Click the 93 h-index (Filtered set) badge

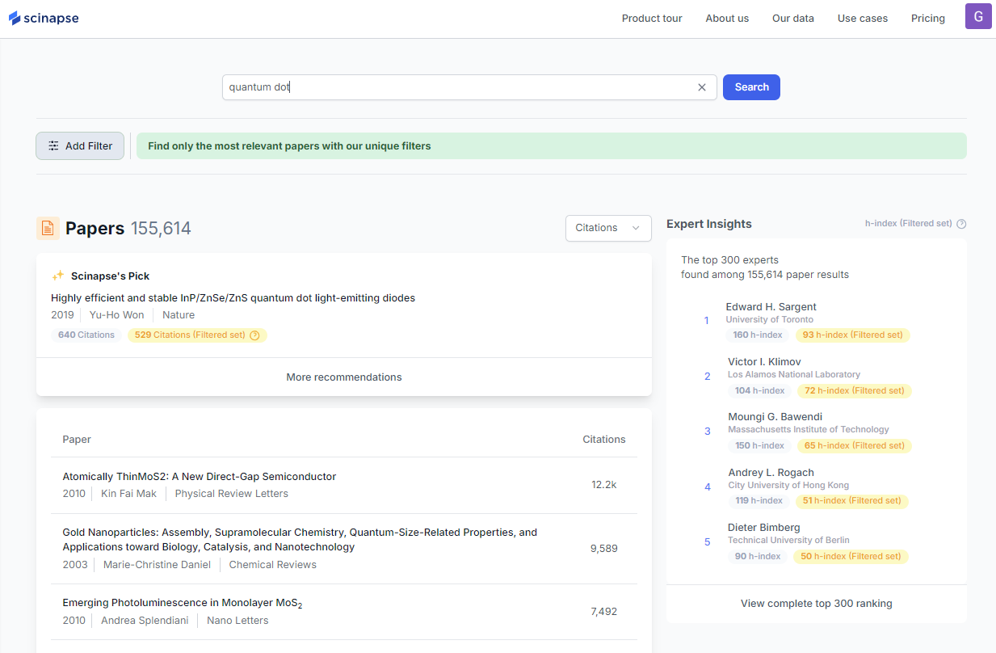tap(852, 335)
